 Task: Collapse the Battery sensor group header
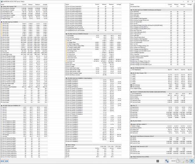(161, 124)
